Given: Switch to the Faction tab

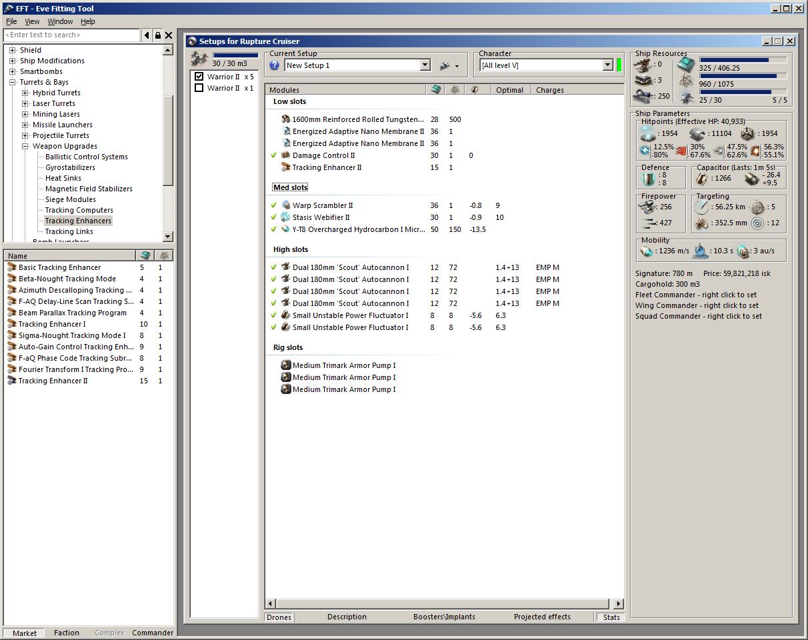Looking at the screenshot, I should [66, 633].
